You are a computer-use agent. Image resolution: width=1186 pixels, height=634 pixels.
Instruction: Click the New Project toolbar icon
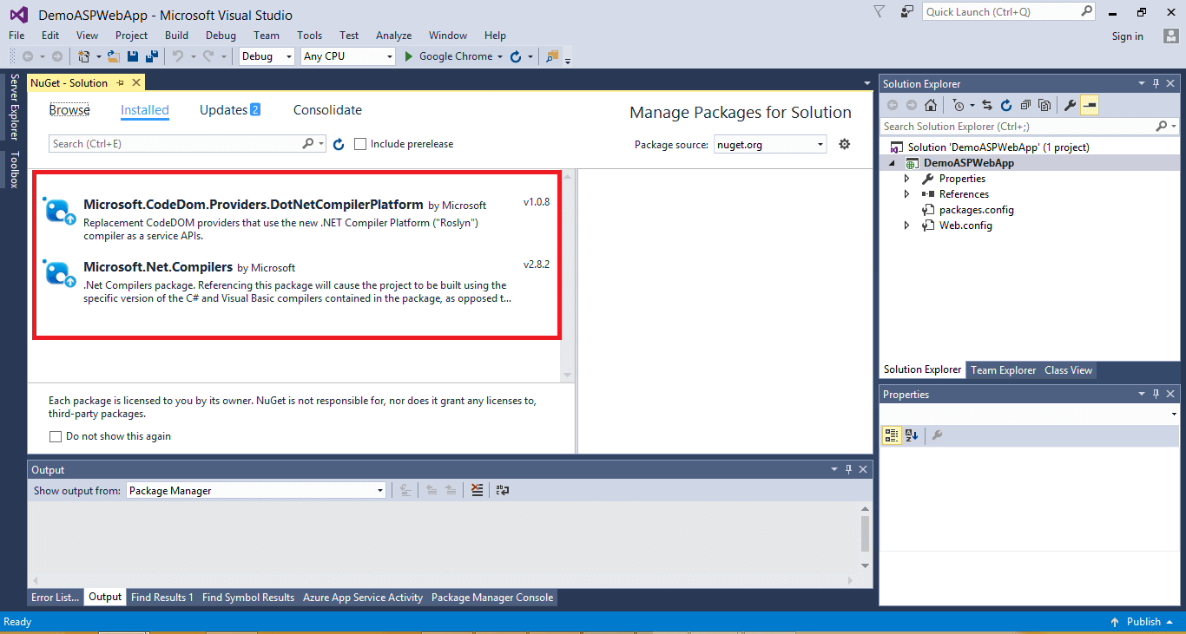pos(84,56)
